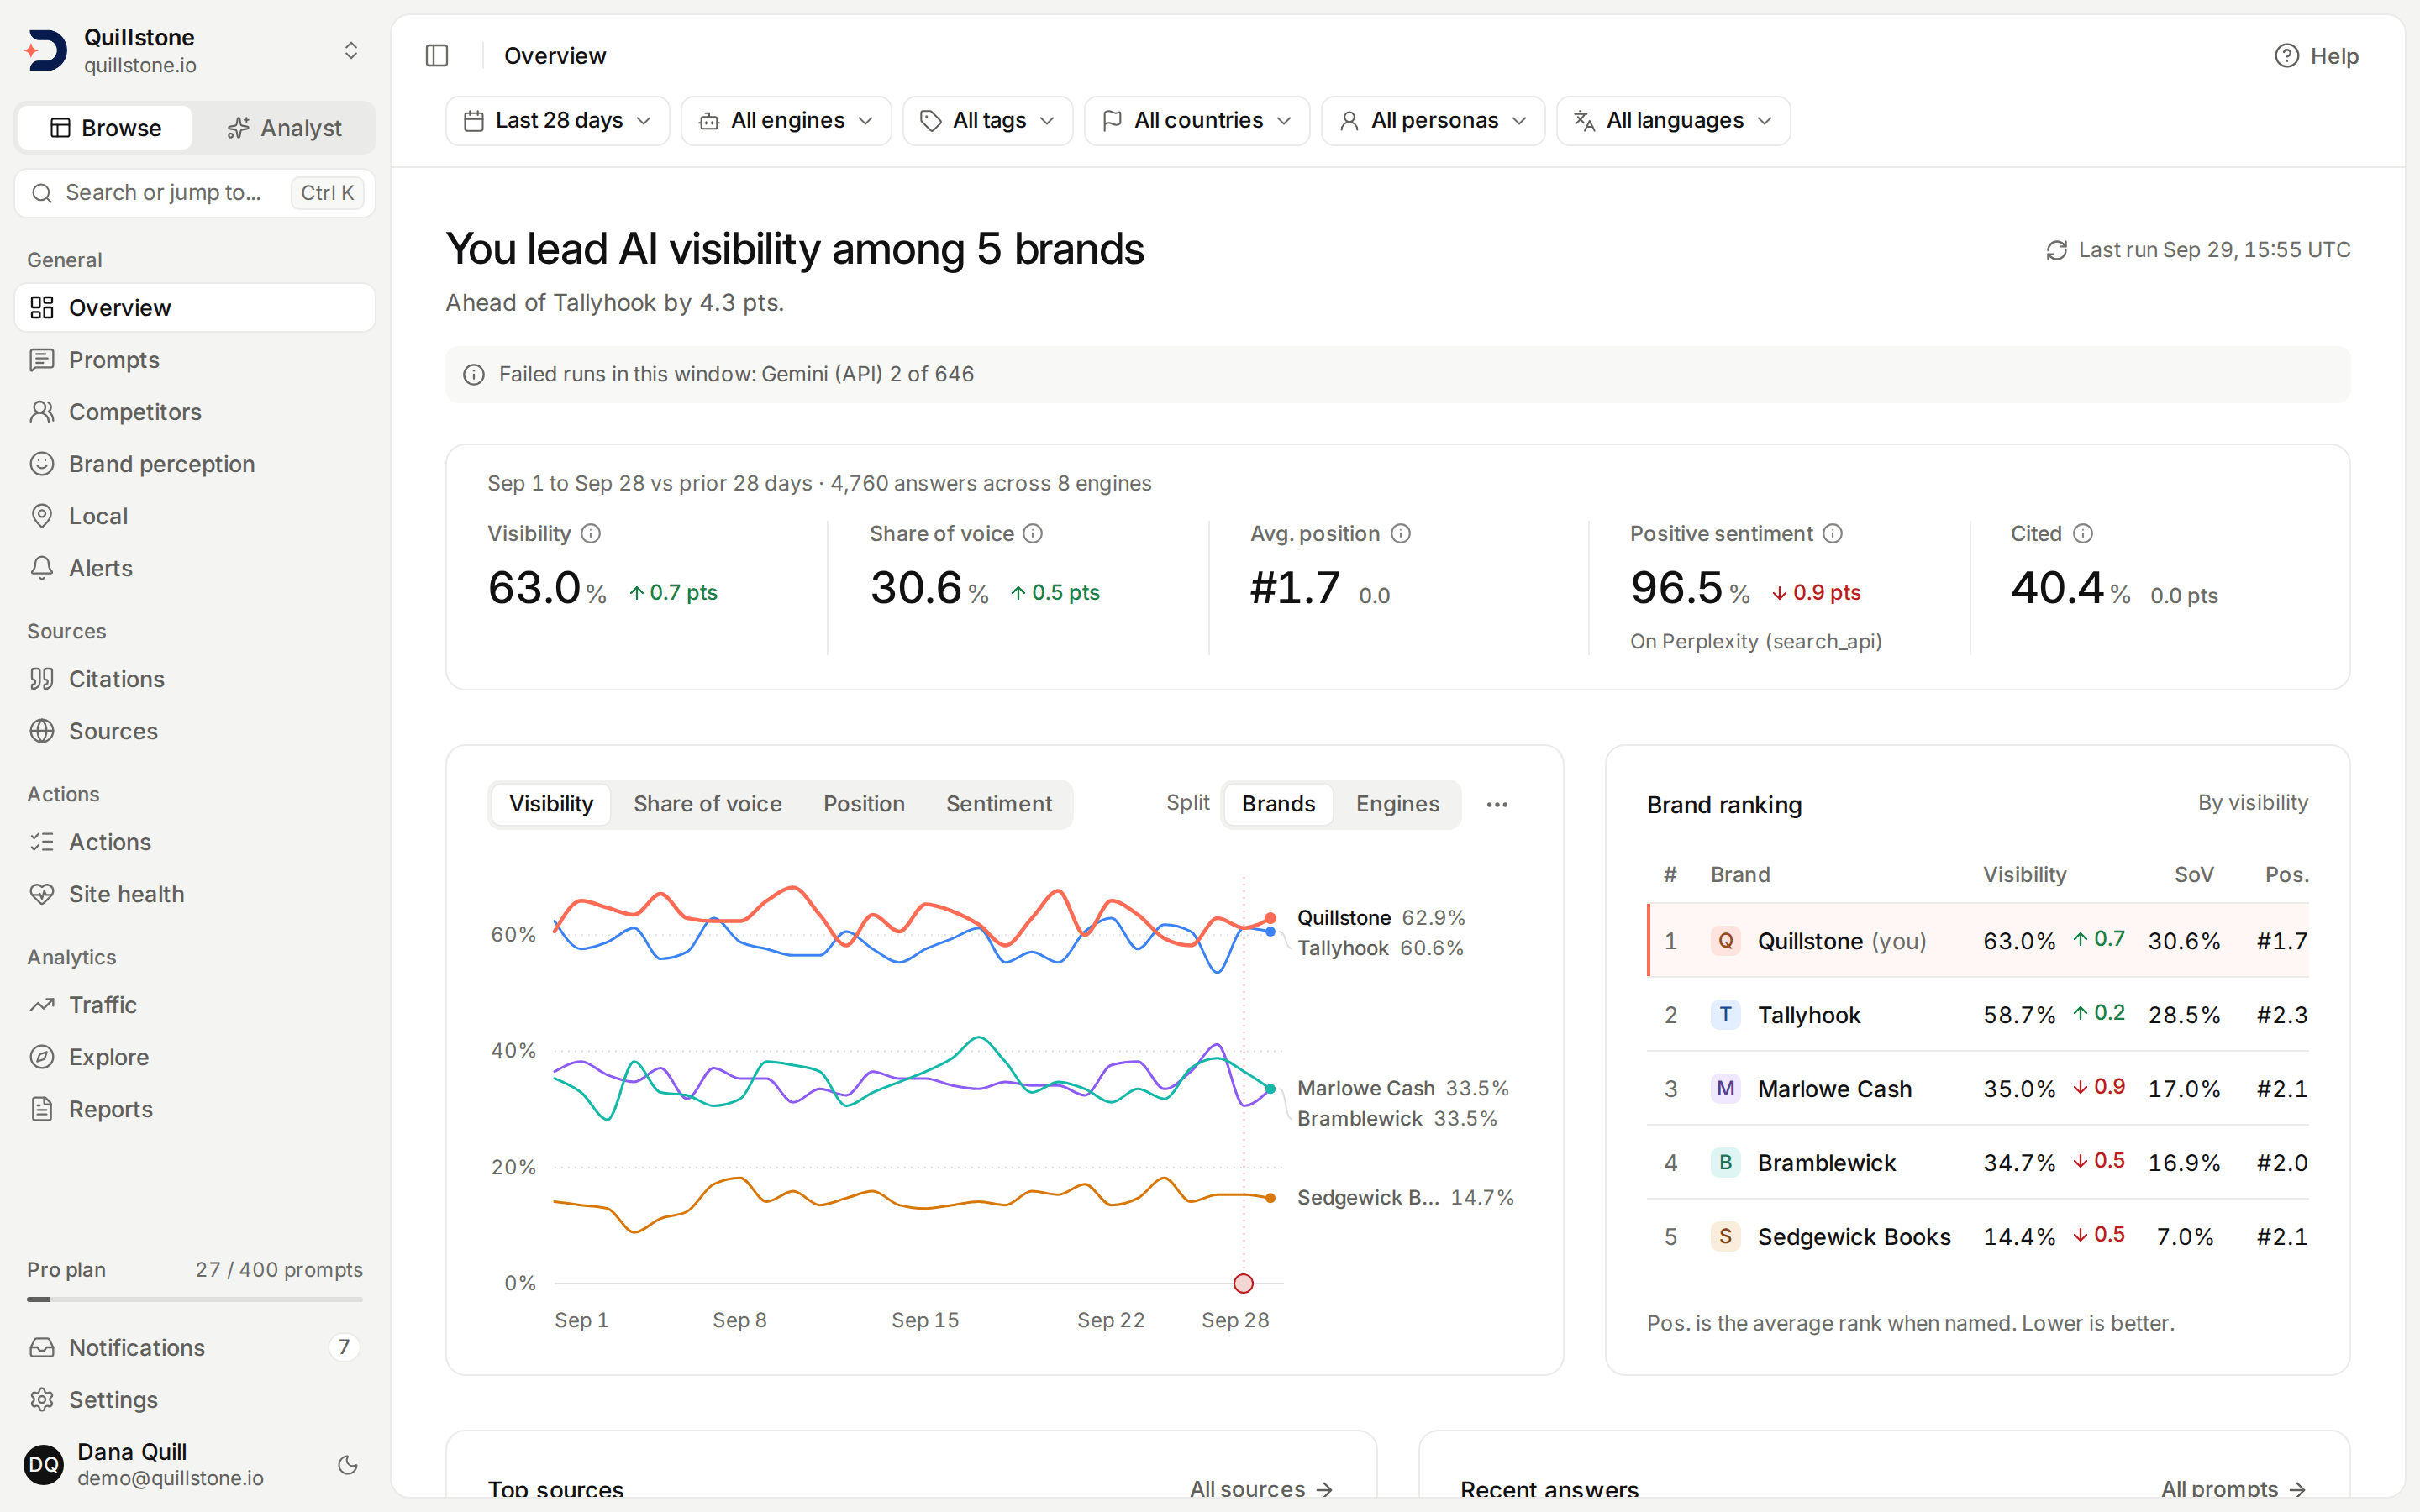This screenshot has width=2420, height=1512.
Task: Open the Competitors page
Action: pyautogui.click(x=195, y=412)
